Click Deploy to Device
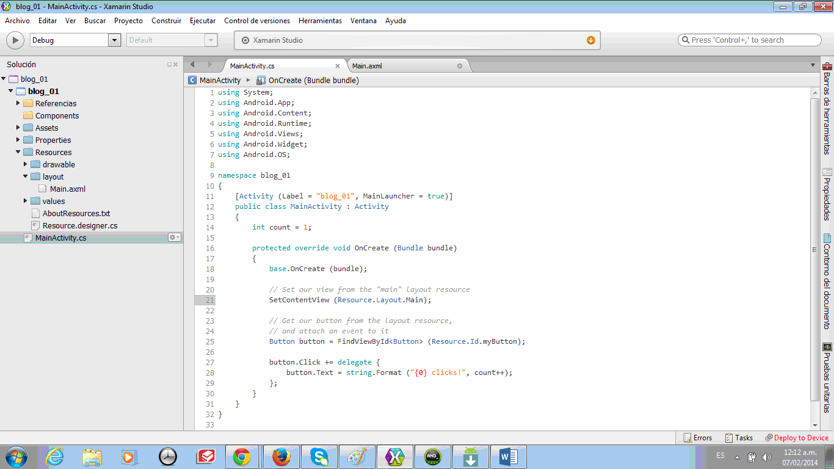The height and width of the screenshot is (469, 834). pos(797,438)
